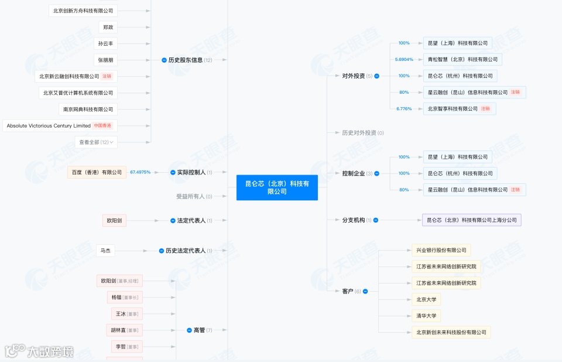Click the 中国香港 tag
562x362 pixels.
102,126
